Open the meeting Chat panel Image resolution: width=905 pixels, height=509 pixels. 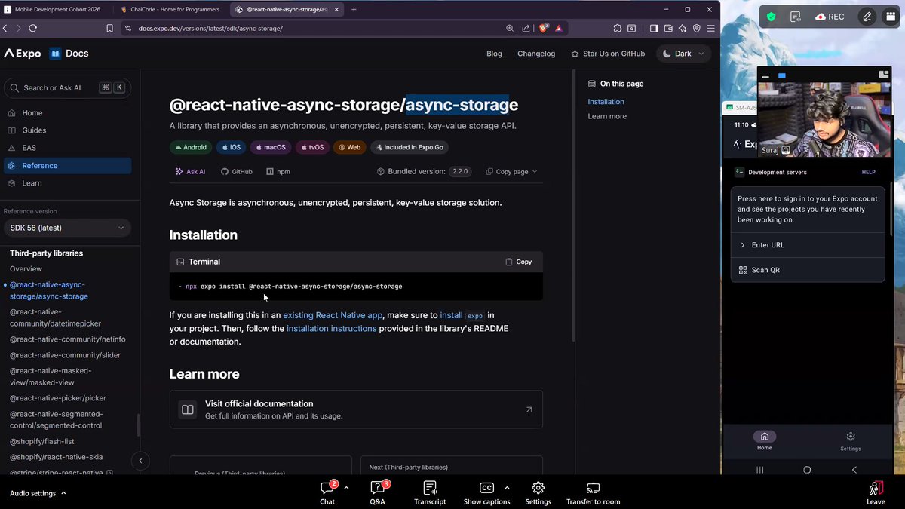tap(327, 493)
